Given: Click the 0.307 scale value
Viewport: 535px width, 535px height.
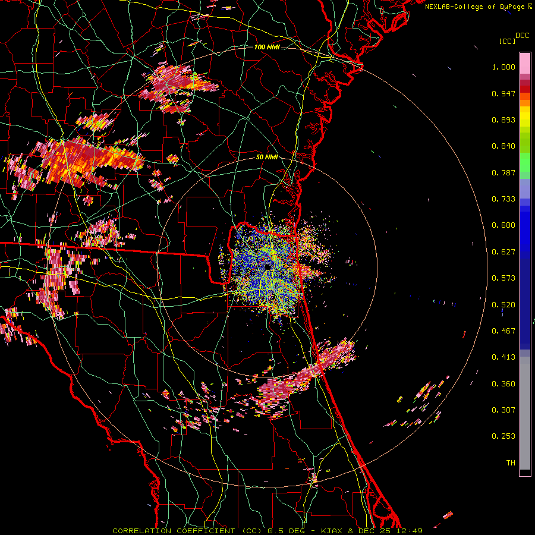Looking at the screenshot, I should (503, 410).
